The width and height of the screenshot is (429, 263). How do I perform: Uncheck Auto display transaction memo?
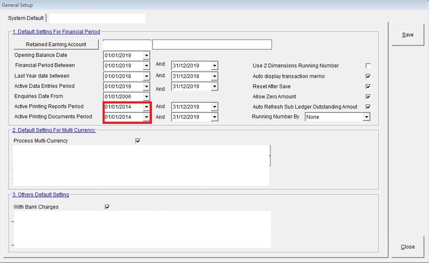tap(368, 76)
